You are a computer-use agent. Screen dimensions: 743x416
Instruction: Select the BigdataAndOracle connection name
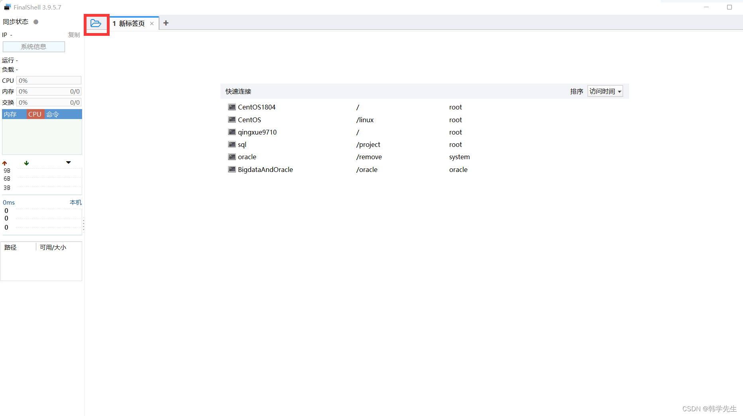pyautogui.click(x=265, y=170)
